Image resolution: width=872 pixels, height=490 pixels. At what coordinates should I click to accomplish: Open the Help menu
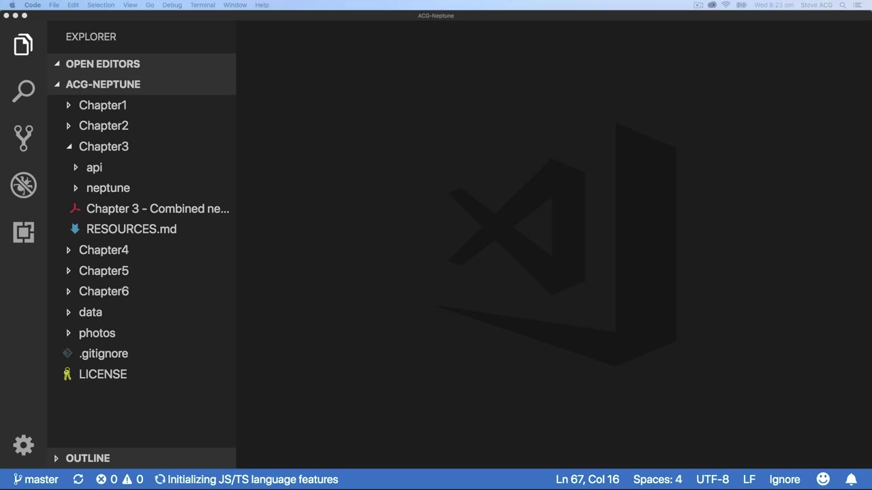[x=262, y=5]
